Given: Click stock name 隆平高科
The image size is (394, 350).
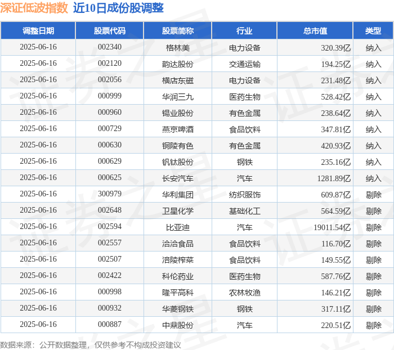Looking at the screenshot, I should (x=178, y=293).
